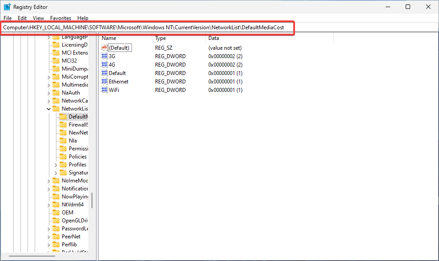Click the tree pane horizontal scrollbar thumb
Screen dimensions: 439x261
coord(32,256)
